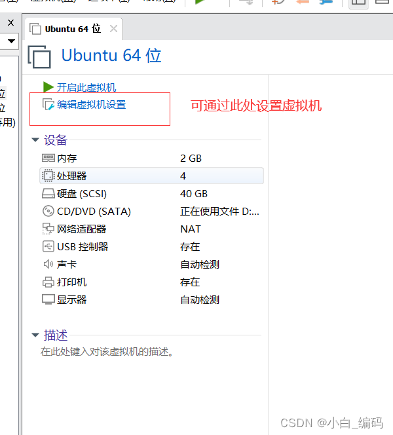Open the sidebar dropdown arrow
The height and width of the screenshot is (435, 393).
click(x=11, y=41)
